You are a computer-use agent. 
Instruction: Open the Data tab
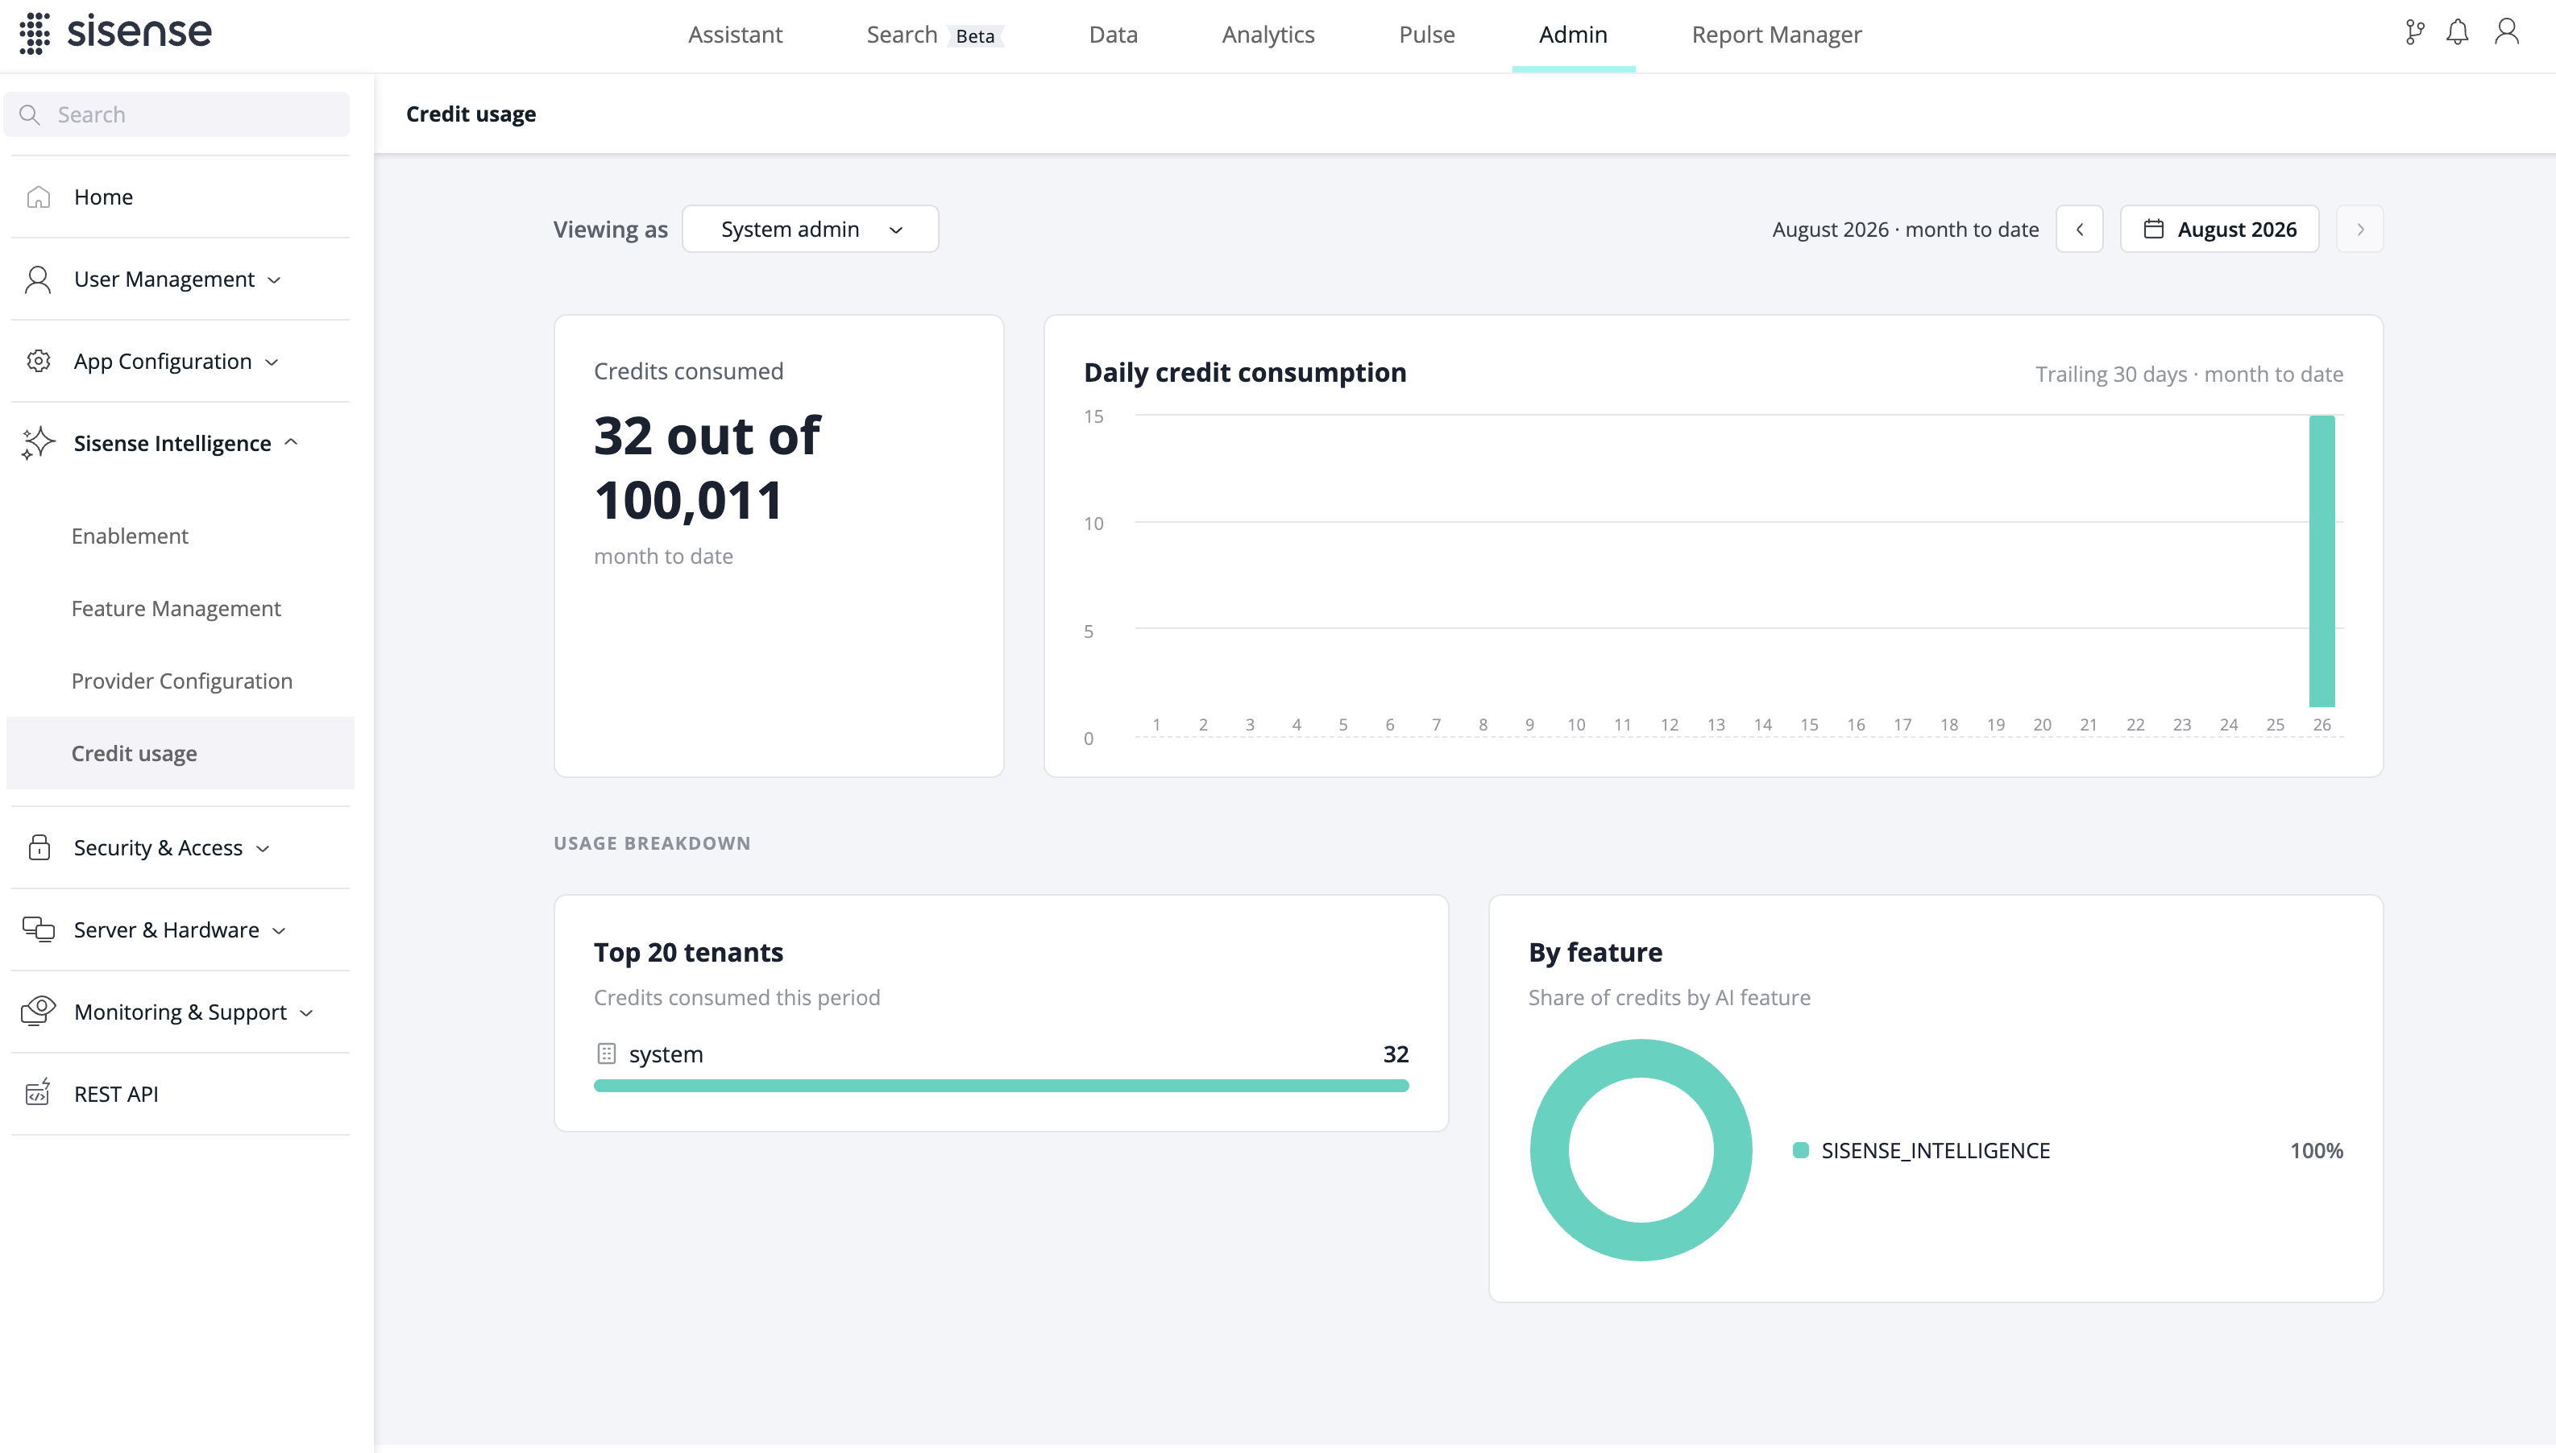1114,35
